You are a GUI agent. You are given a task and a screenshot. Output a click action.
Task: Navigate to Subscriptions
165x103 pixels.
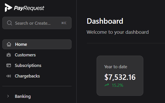point(28,65)
